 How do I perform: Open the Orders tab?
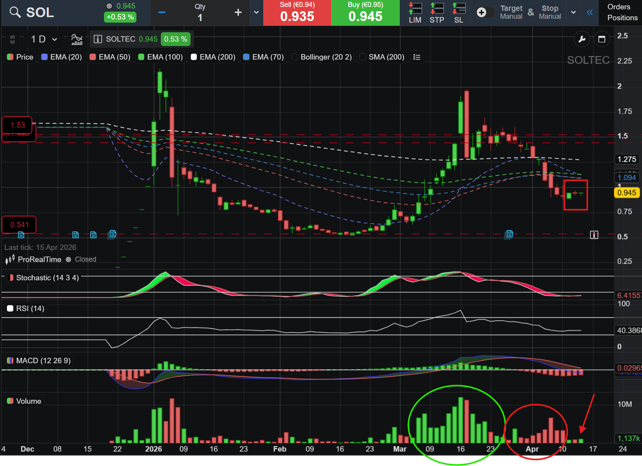point(619,7)
